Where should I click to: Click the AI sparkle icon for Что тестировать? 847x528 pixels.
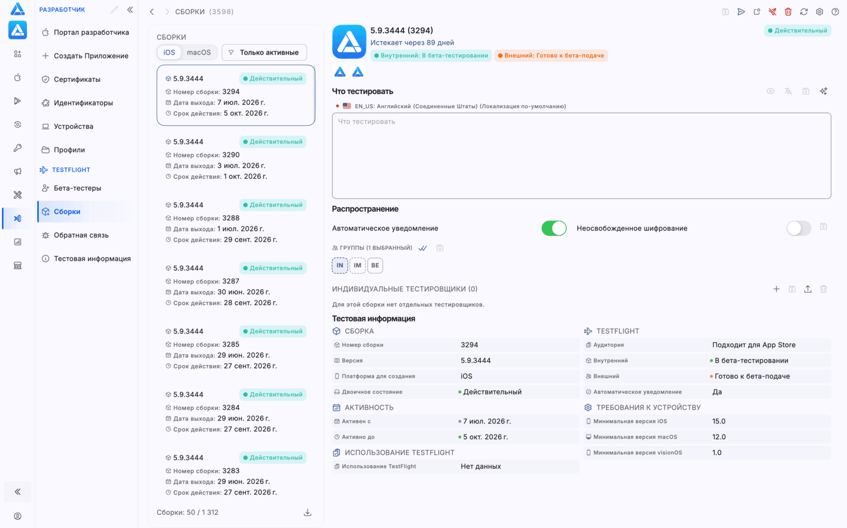[823, 91]
